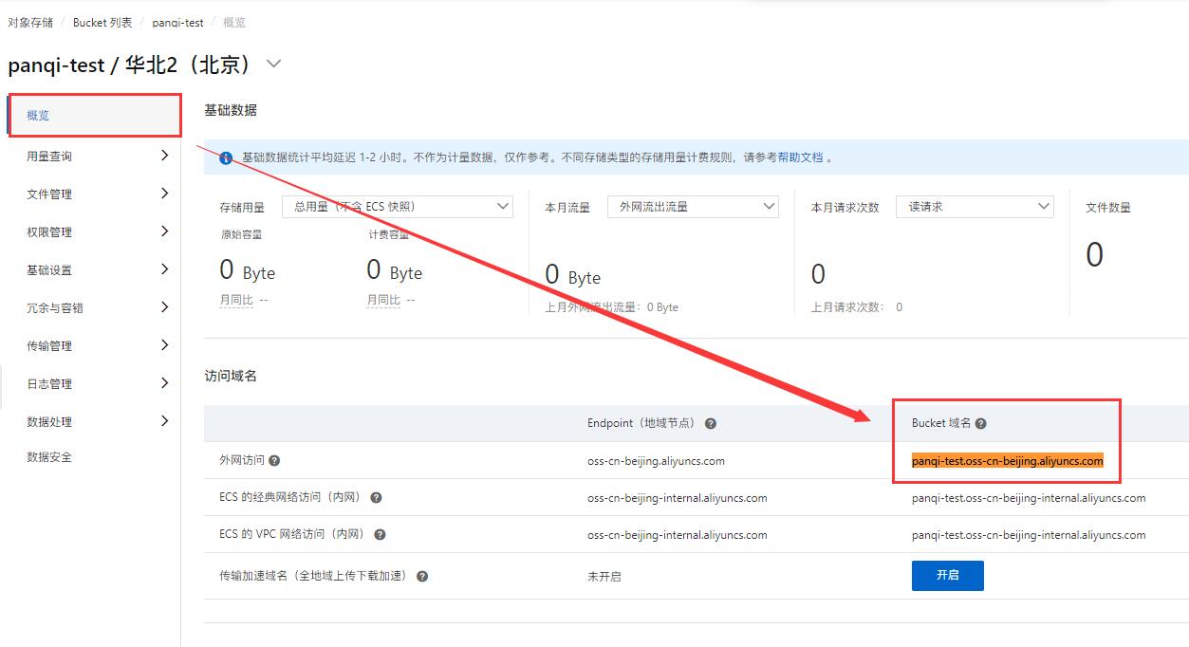Click help icon beside Bucket 域名 header
This screenshot has width=1189, height=647.
[981, 424]
